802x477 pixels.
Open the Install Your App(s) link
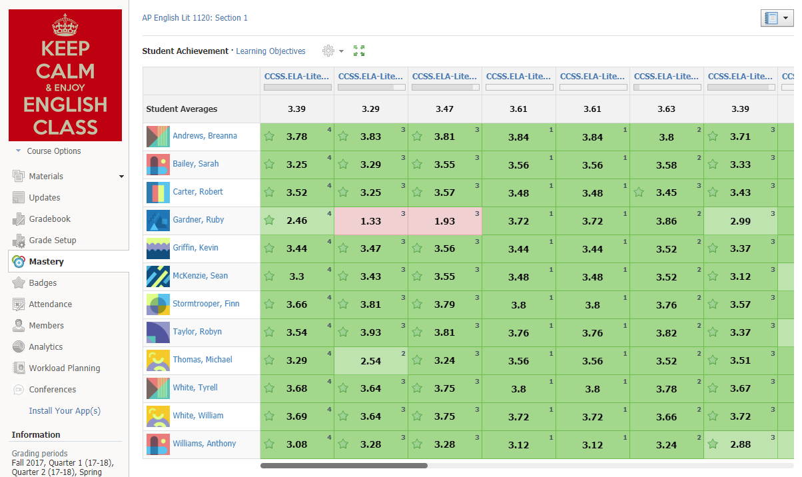65,411
